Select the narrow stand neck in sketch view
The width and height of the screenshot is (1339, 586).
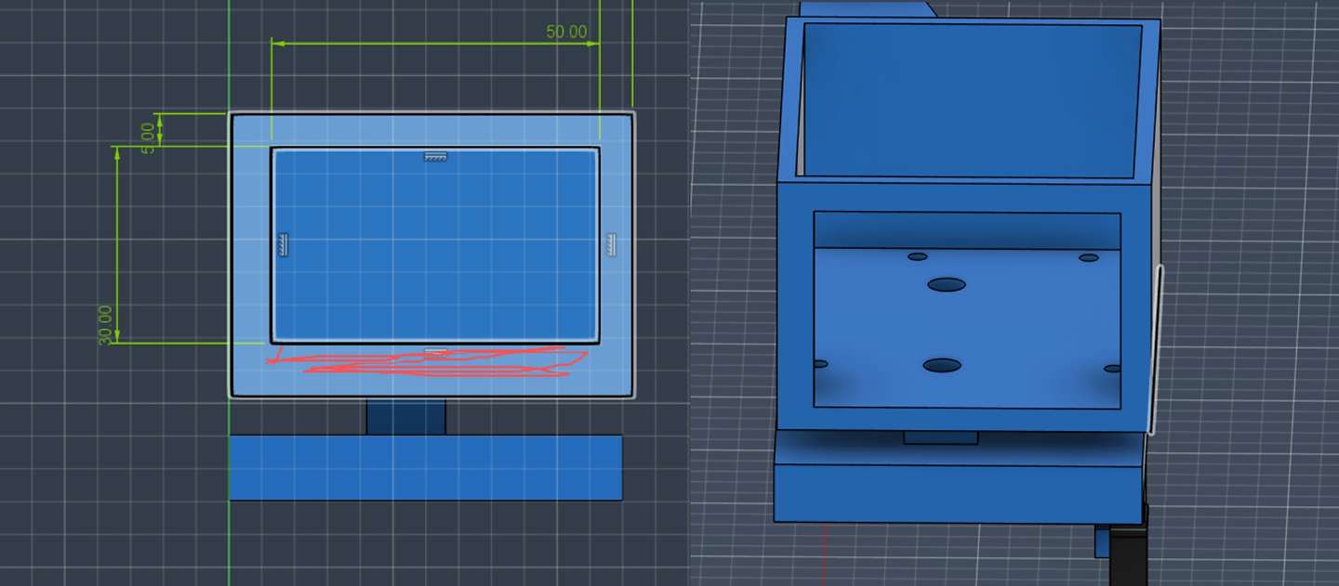[x=406, y=417]
